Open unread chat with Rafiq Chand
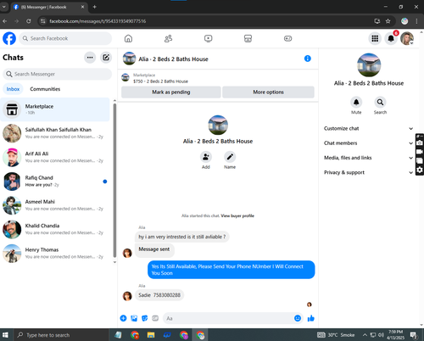This screenshot has width=424, height=341. tap(55, 182)
